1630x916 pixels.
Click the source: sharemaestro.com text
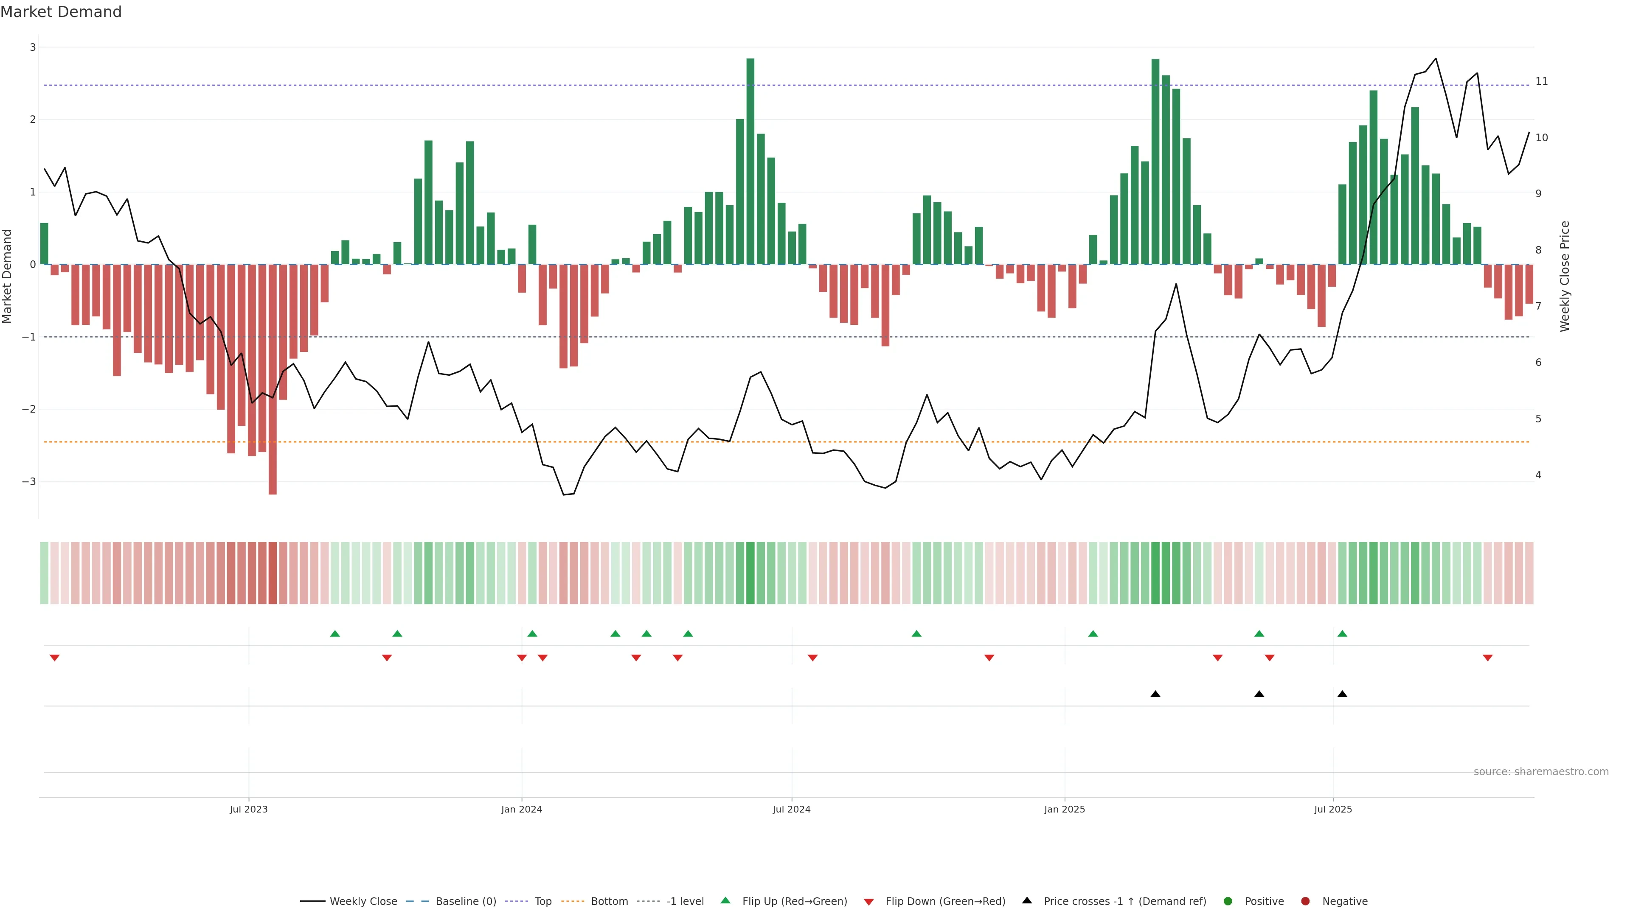(1541, 771)
